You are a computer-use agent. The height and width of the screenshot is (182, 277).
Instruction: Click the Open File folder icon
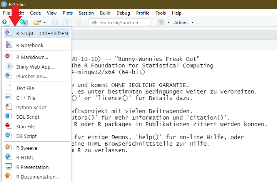click(x=37, y=22)
